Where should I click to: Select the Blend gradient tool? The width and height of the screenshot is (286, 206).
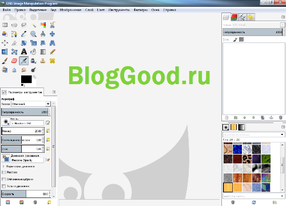tap(43, 51)
